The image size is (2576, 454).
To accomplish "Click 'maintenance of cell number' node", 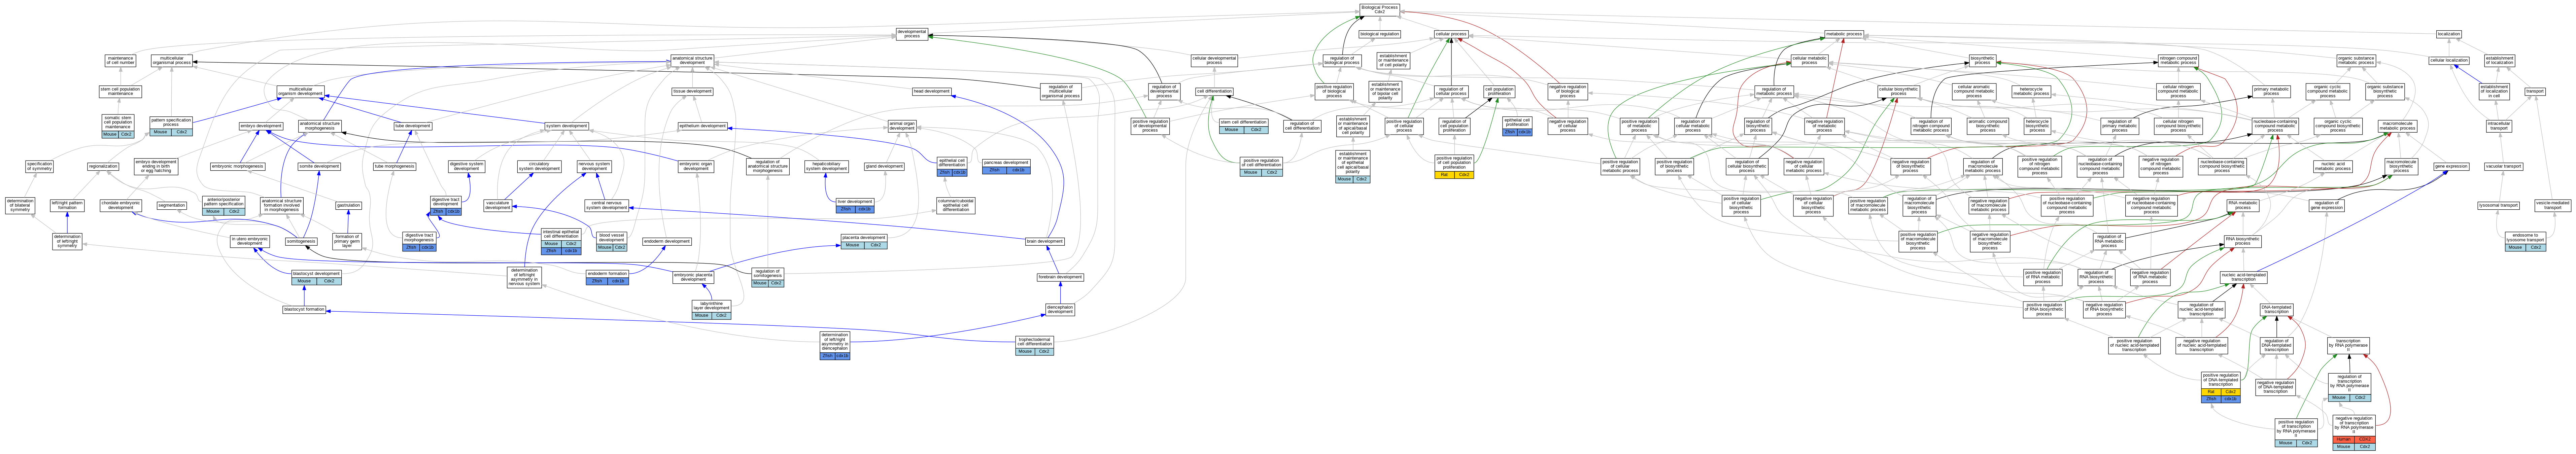I will pos(120,61).
